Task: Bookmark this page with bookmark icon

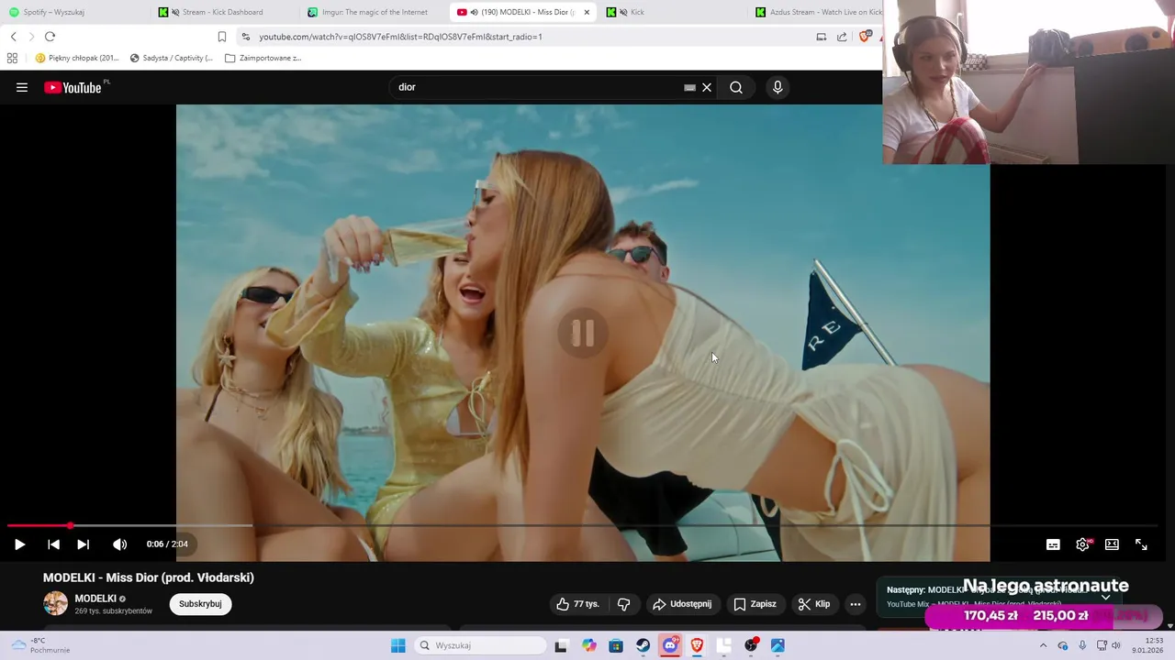Action: click(222, 37)
